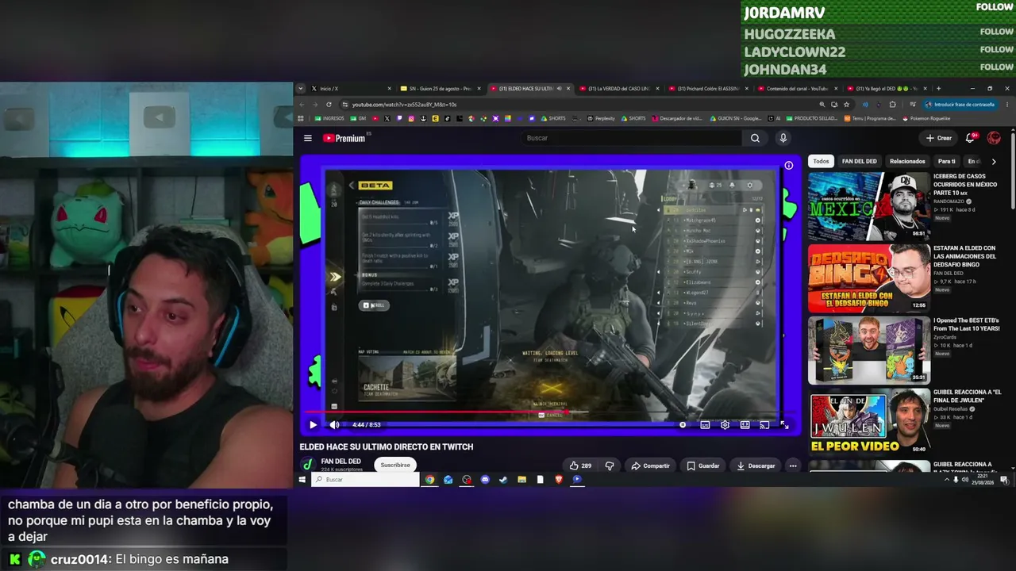Subscribe with the Suscribirse button
This screenshot has width=1016, height=571.
tap(395, 465)
